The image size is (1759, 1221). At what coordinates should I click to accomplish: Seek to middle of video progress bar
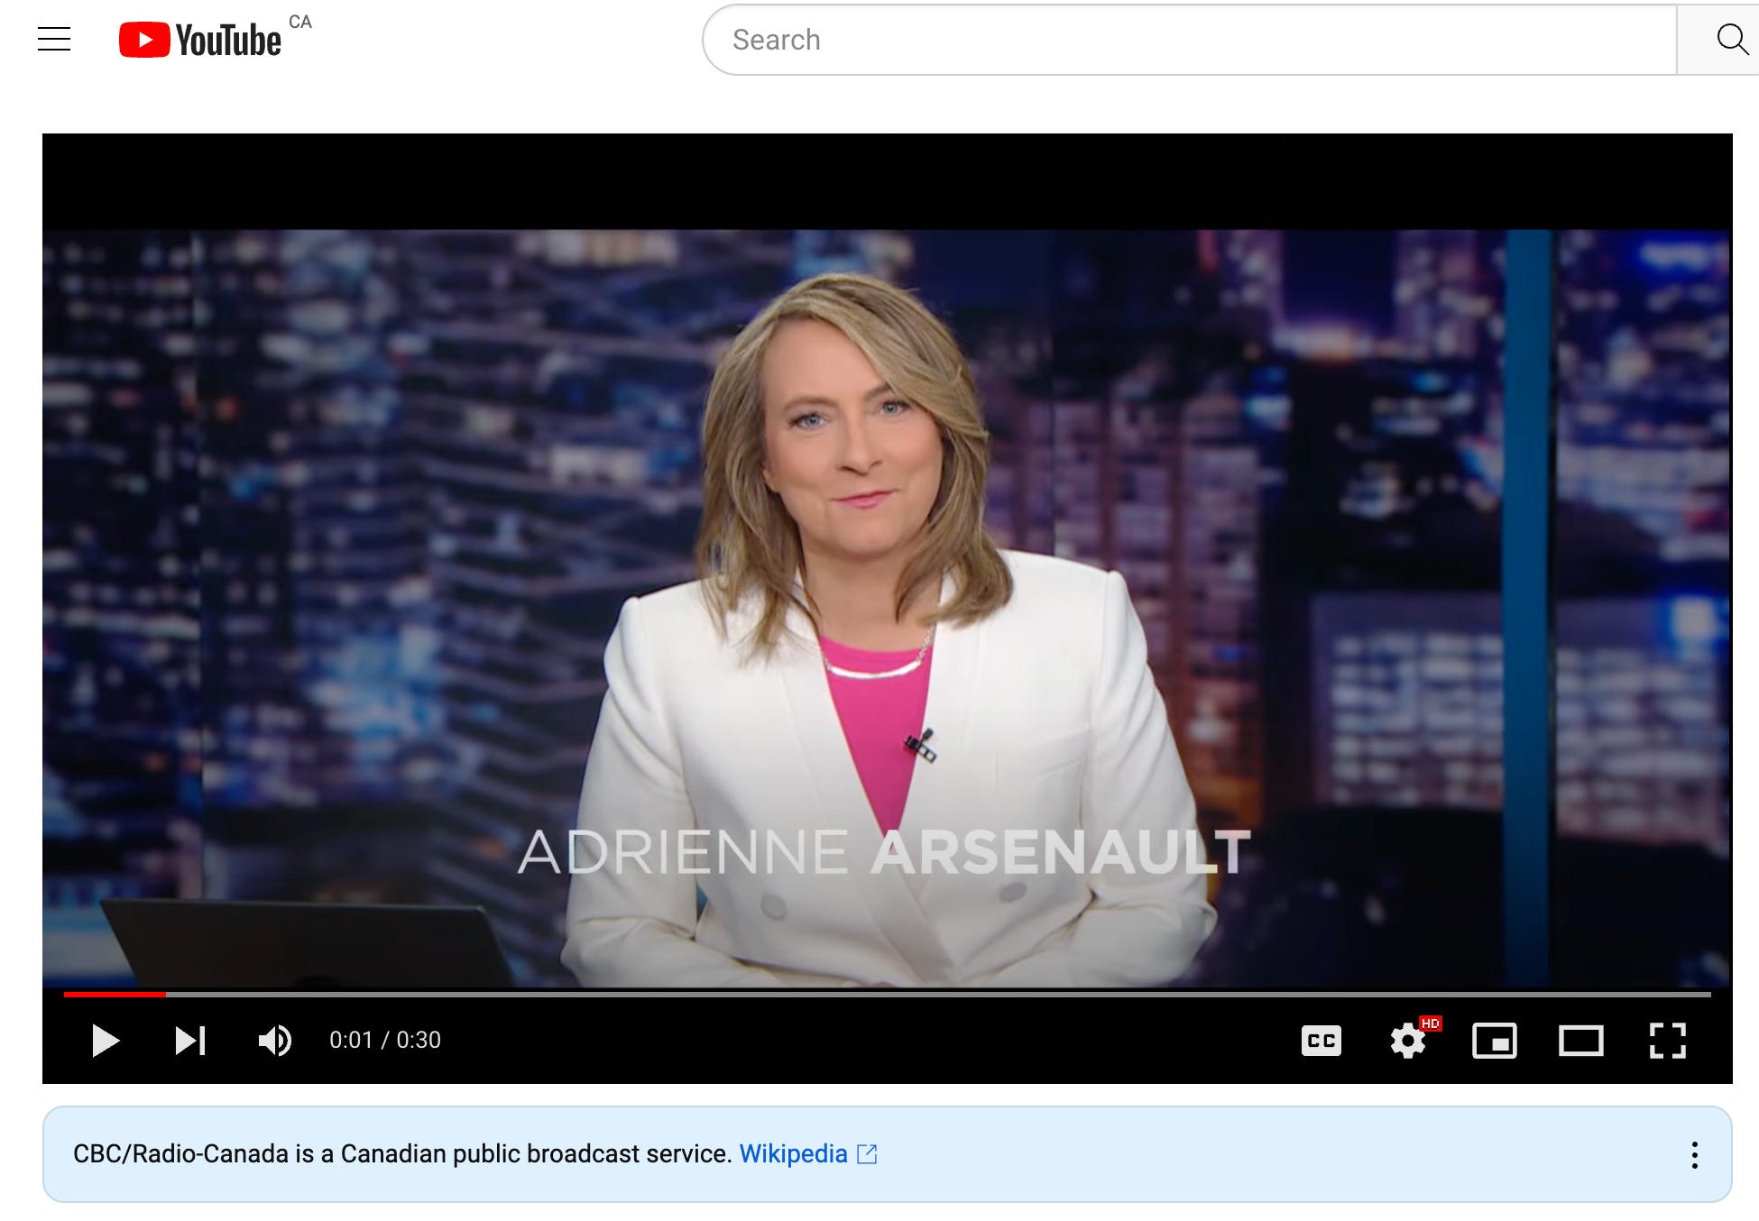(x=888, y=994)
